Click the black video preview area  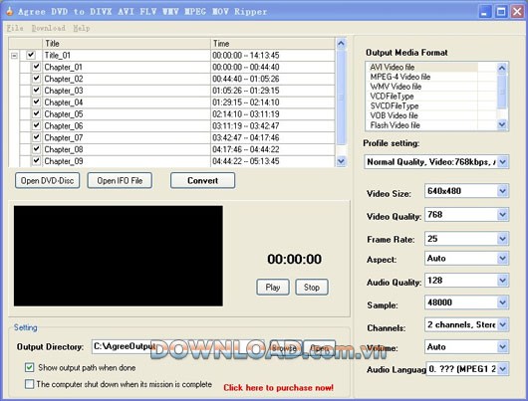pos(119,256)
